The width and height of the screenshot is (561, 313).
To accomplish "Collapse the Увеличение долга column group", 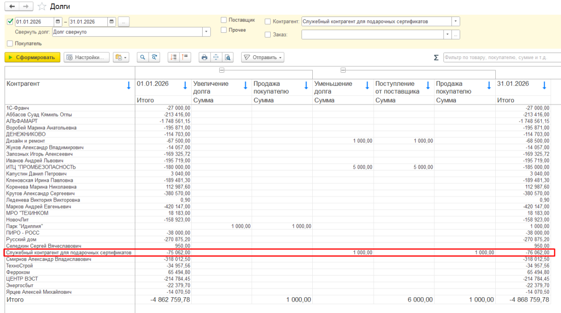I will coord(222,71).
